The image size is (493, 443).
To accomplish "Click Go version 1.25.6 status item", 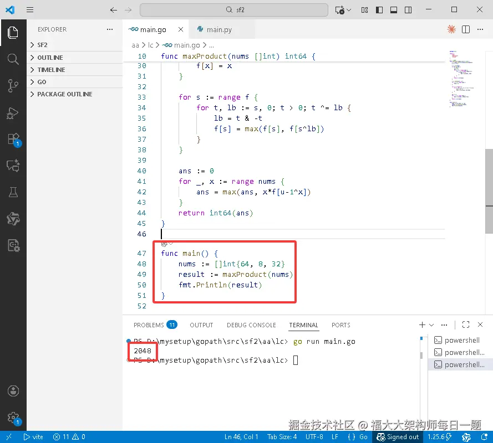I will [x=440, y=437].
